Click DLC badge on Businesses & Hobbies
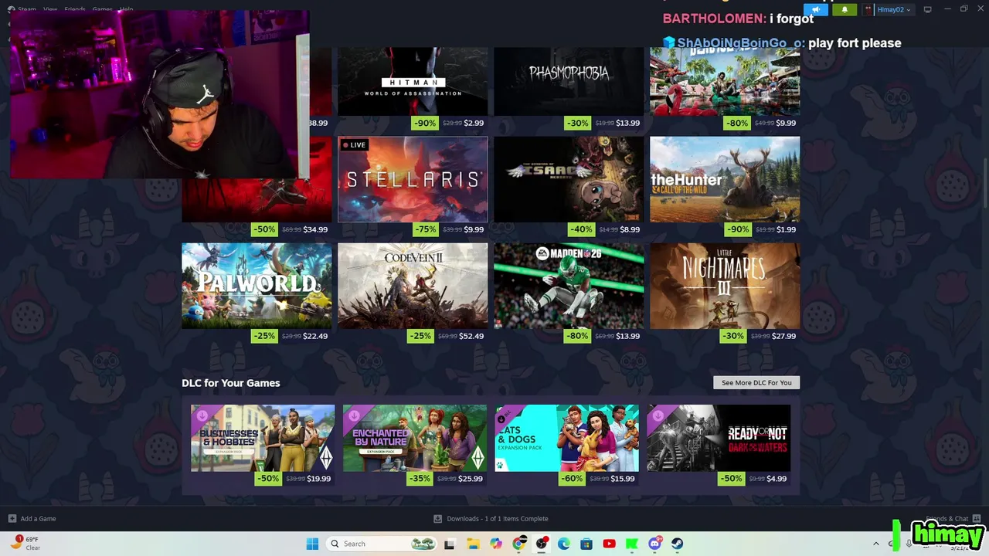Screen dimensions: 989x556 [201, 415]
